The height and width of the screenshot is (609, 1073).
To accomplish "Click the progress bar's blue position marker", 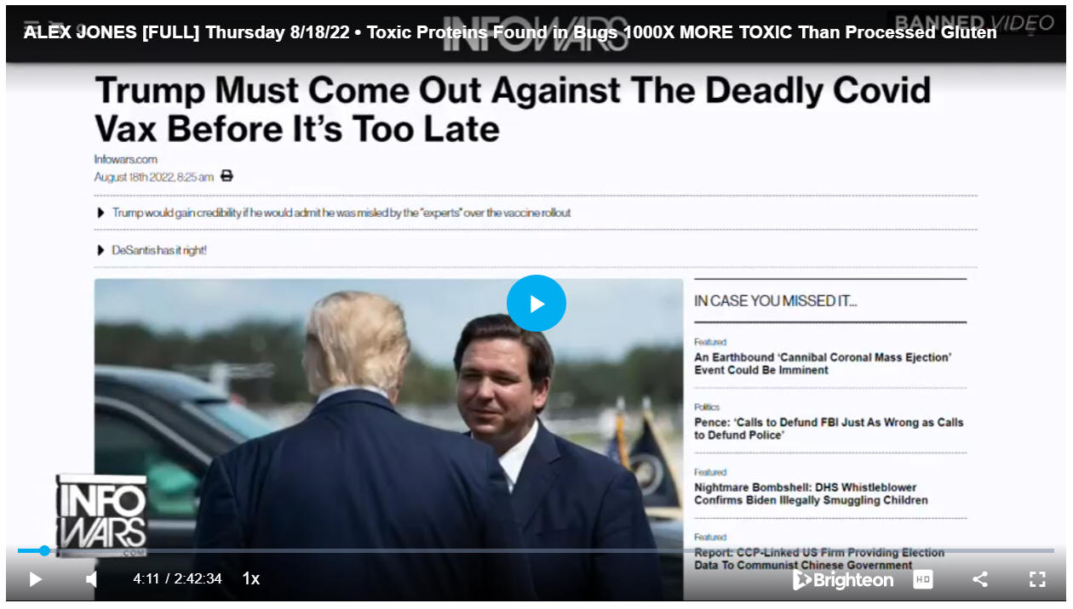I will [44, 551].
